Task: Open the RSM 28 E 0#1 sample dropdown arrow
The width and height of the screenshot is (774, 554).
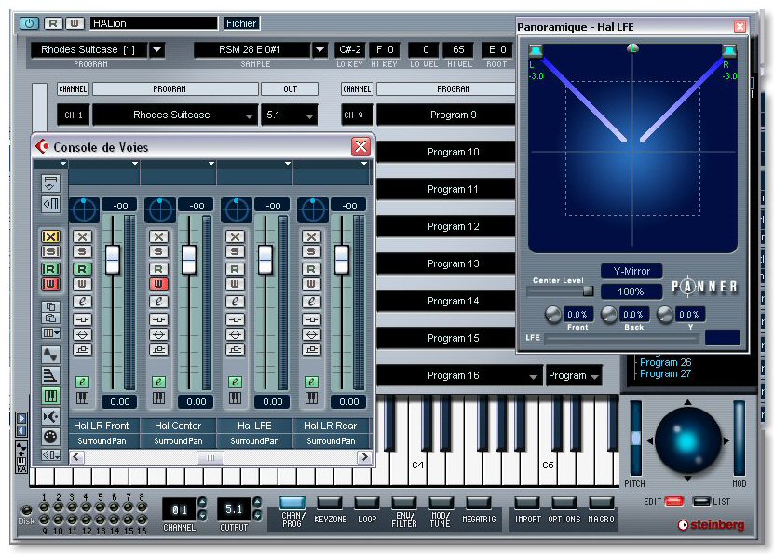Action: coord(319,50)
